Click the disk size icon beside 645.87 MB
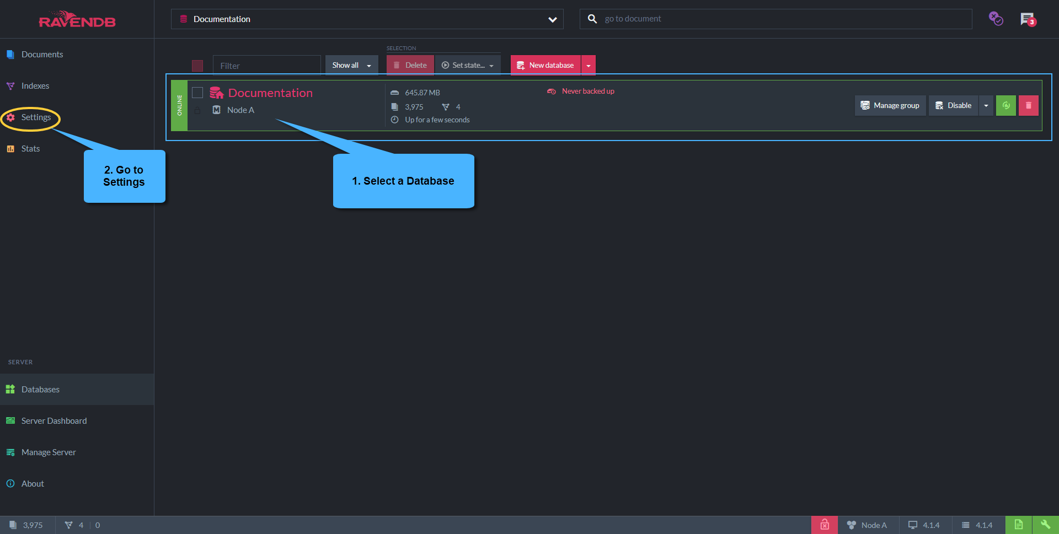Viewport: 1059px width, 534px height. pyautogui.click(x=394, y=93)
